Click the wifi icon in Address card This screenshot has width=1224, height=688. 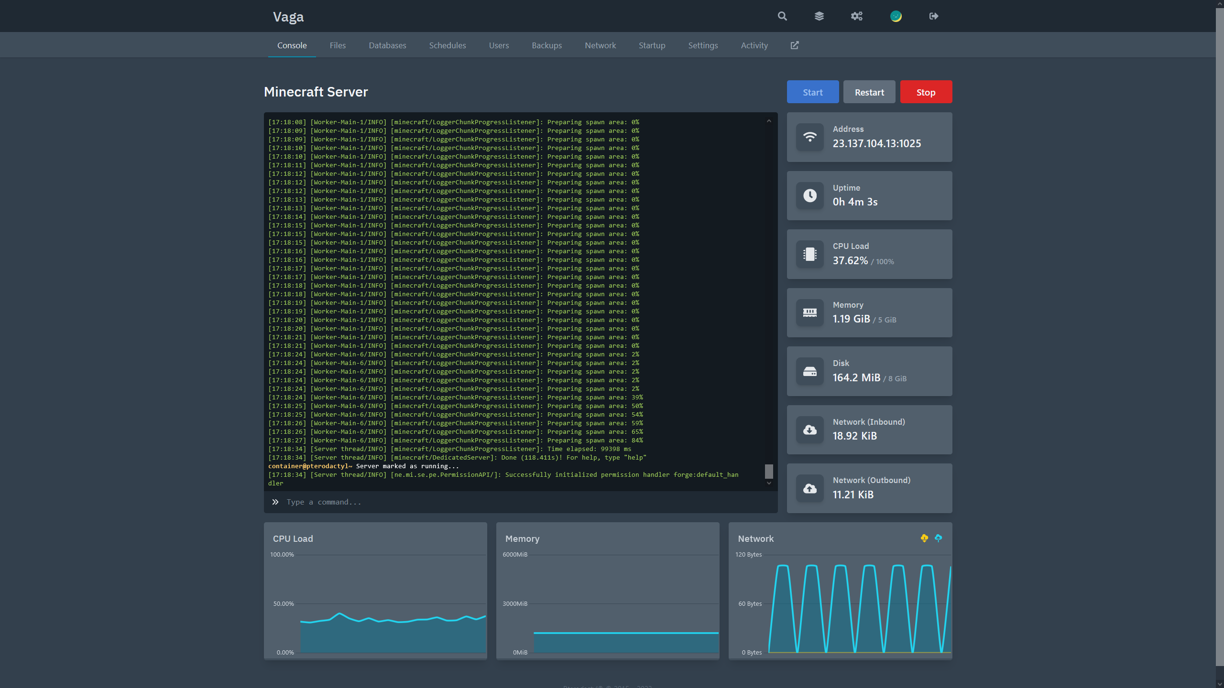[x=809, y=137]
